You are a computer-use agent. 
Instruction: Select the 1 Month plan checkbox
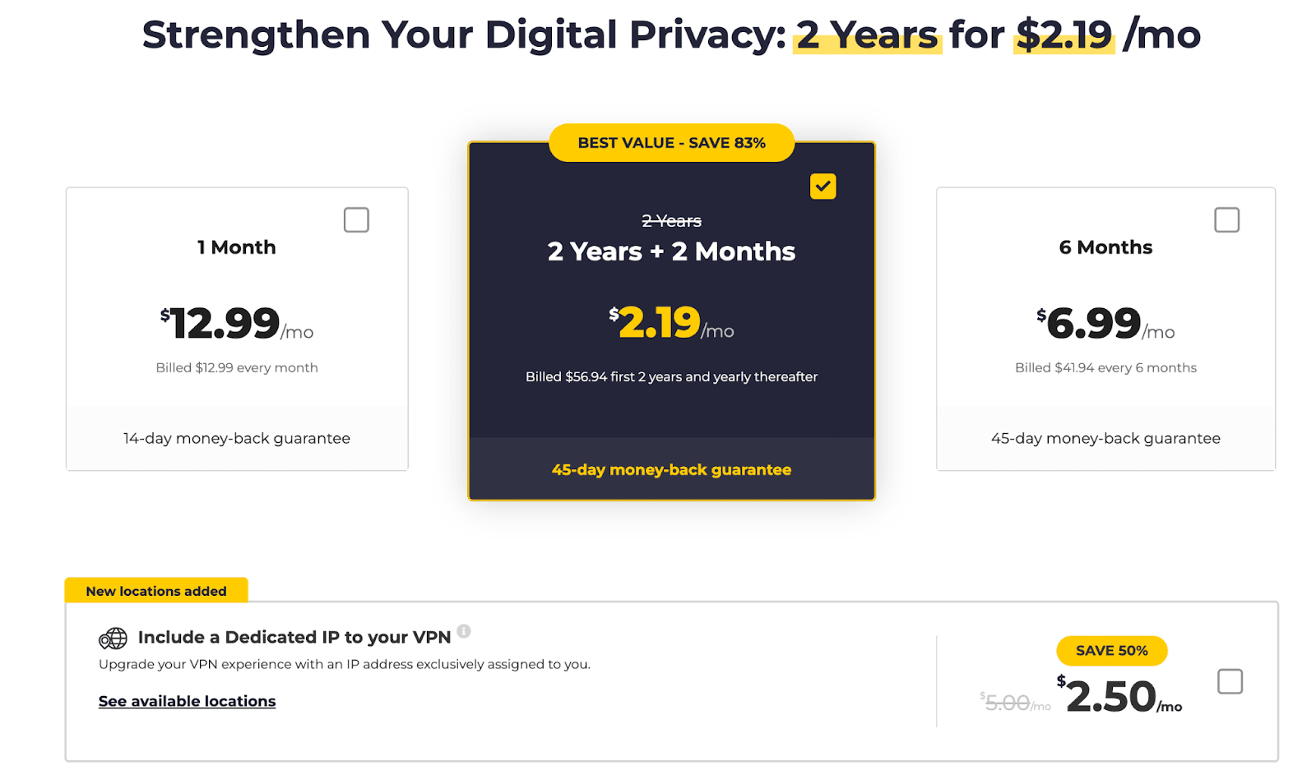coord(356,220)
